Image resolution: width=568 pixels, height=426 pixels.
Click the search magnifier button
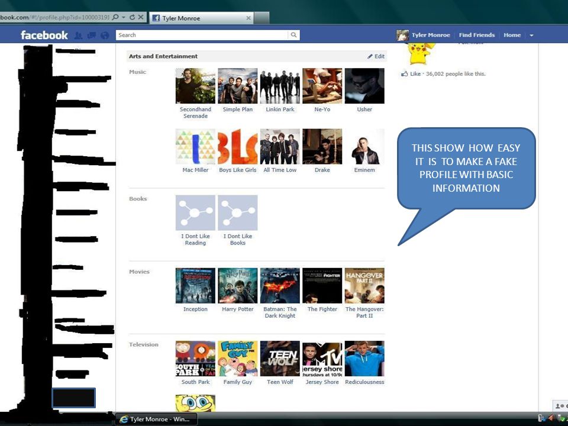[294, 35]
